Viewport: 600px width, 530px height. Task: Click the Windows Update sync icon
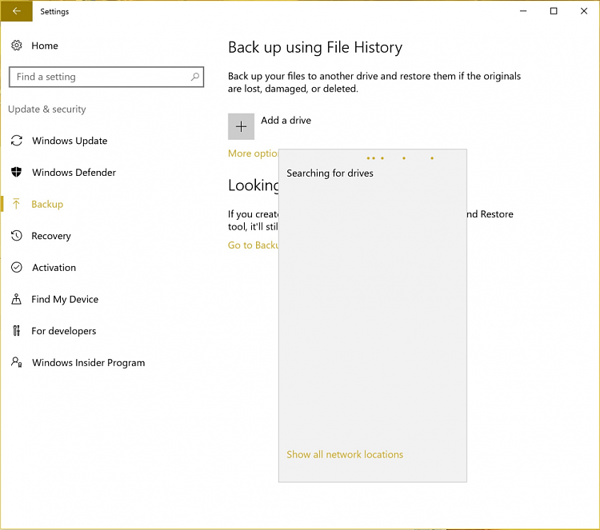click(x=17, y=141)
